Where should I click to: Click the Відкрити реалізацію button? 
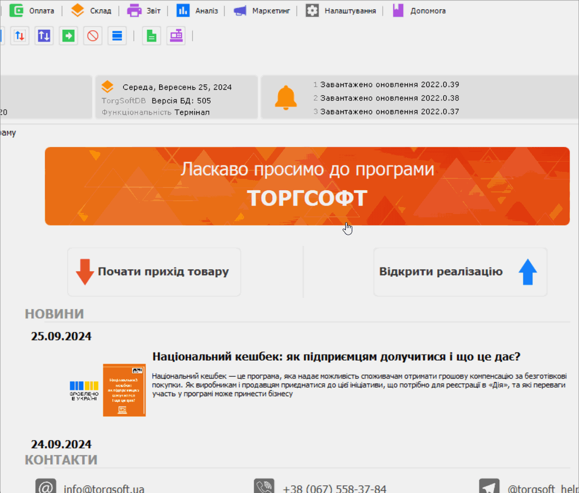click(x=460, y=272)
